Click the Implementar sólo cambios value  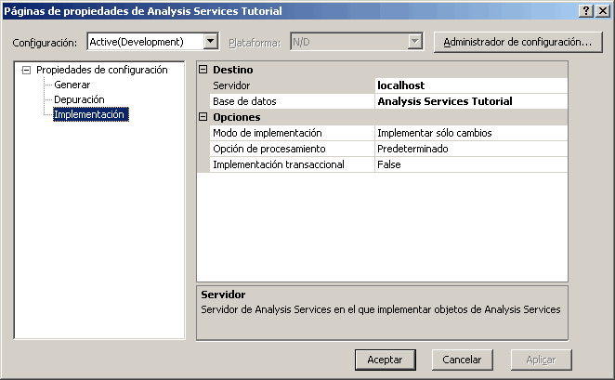tap(471, 133)
